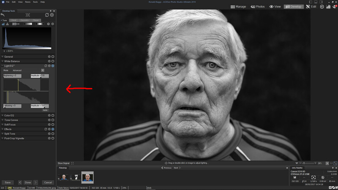Screen dimensions: 338x190
Task: Click the Develop Tools gear settings icon
Action: [x=52, y=15]
